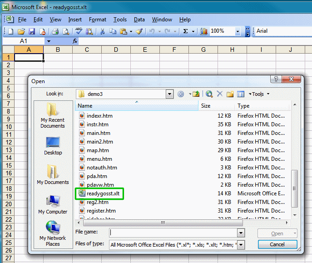
Task: Open the View menu
Action: [55, 20]
